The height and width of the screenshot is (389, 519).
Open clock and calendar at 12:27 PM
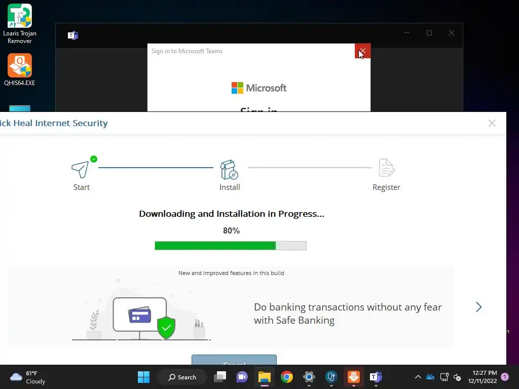(483, 377)
